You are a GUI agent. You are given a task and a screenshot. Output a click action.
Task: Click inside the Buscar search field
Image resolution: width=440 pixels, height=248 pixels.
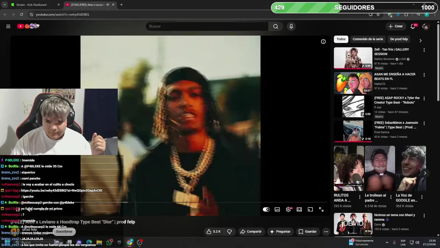207,26
